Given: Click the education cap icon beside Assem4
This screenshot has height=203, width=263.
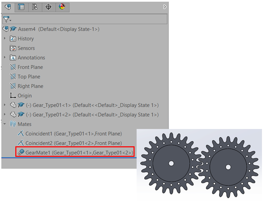Looking at the screenshot, I should tap(13, 29).
